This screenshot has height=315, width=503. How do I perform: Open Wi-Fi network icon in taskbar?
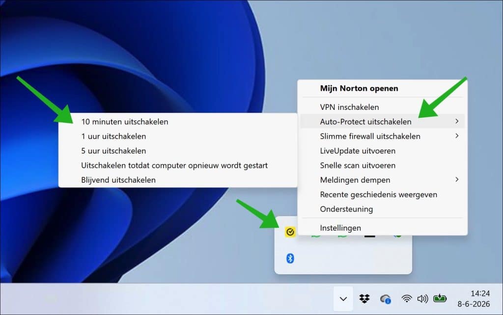pyautogui.click(x=406, y=299)
